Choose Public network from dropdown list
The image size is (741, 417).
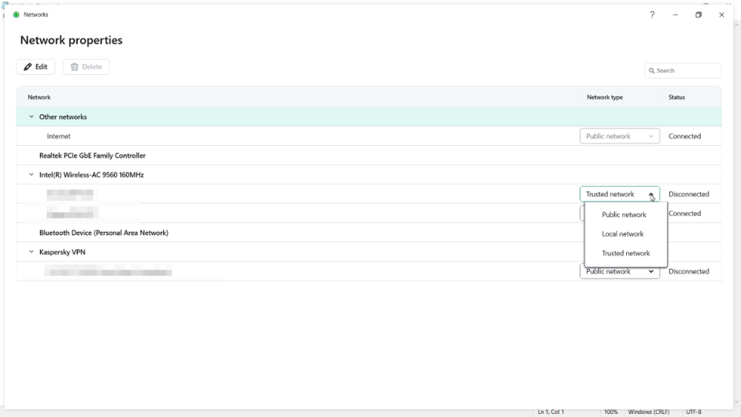click(x=624, y=214)
